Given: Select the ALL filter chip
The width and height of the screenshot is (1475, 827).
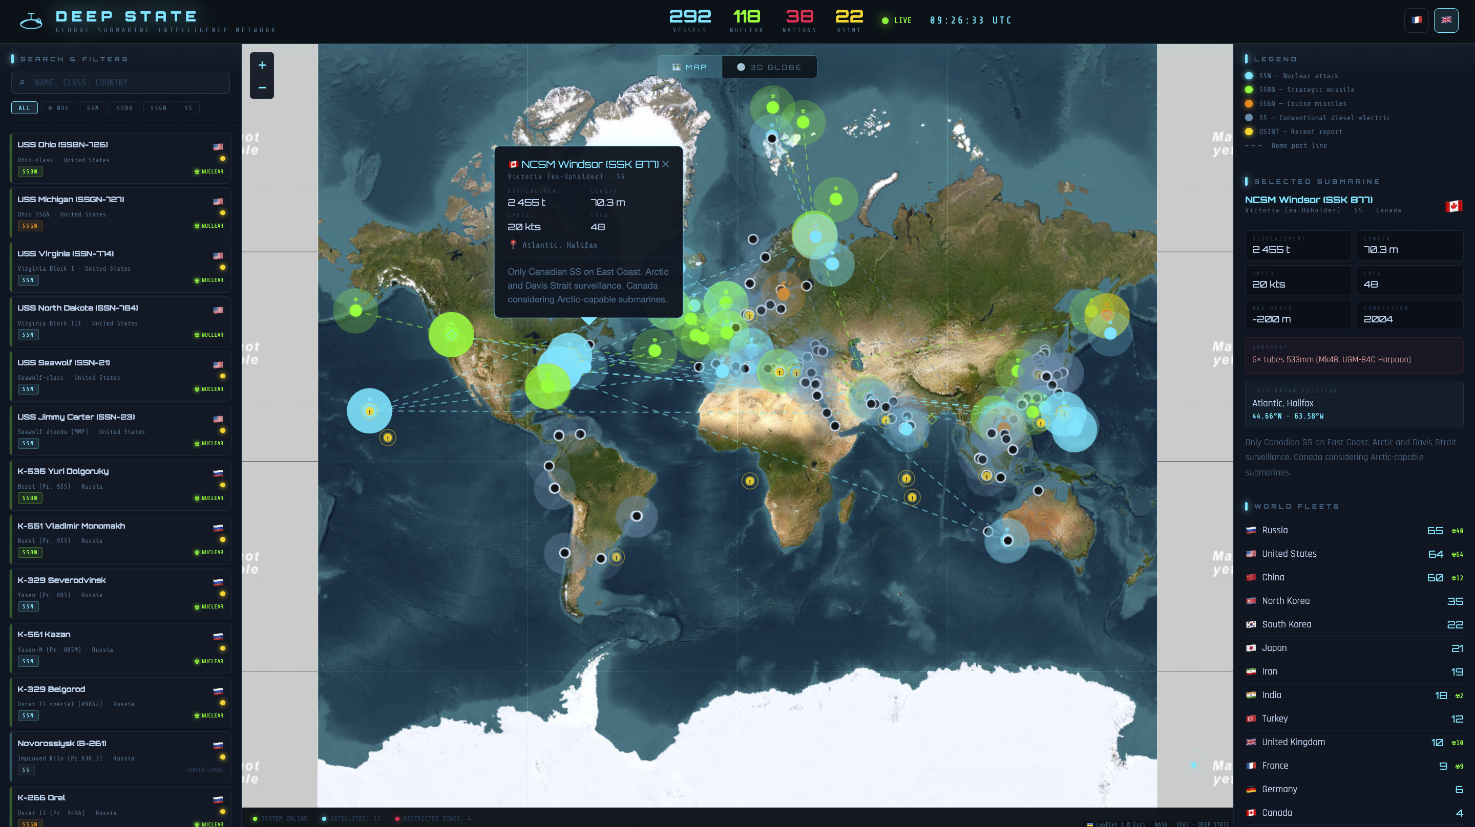Looking at the screenshot, I should pyautogui.click(x=24, y=107).
